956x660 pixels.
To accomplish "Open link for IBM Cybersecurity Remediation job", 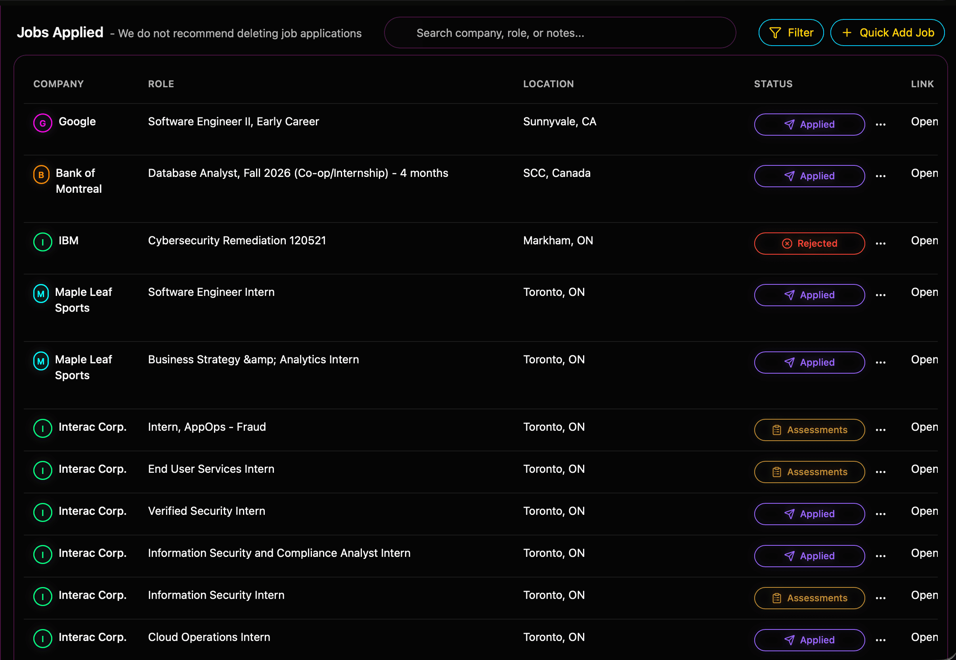I will (x=924, y=241).
